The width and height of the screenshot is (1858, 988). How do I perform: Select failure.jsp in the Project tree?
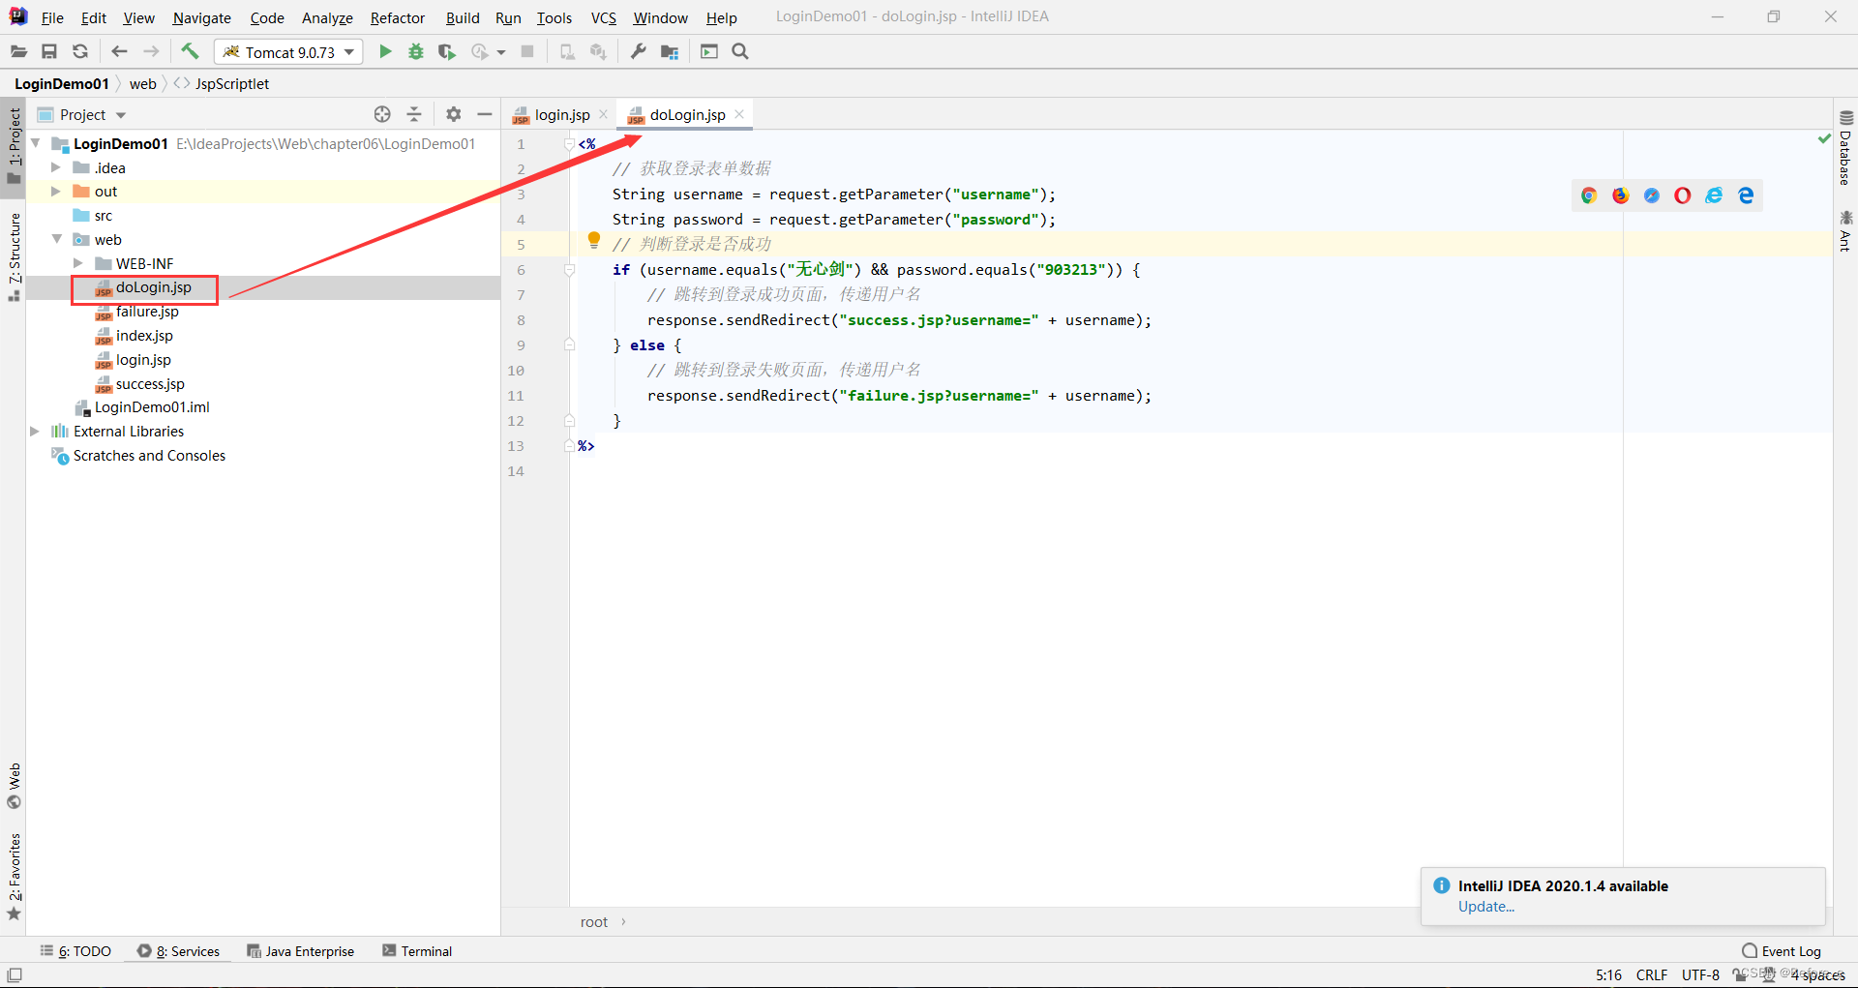147,311
